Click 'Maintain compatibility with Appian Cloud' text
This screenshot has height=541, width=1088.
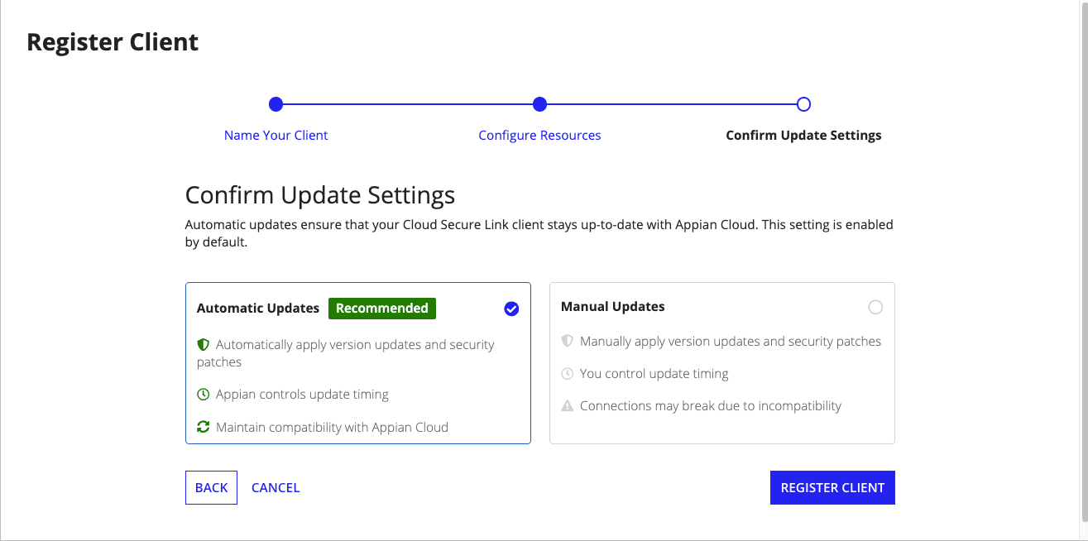click(x=332, y=427)
